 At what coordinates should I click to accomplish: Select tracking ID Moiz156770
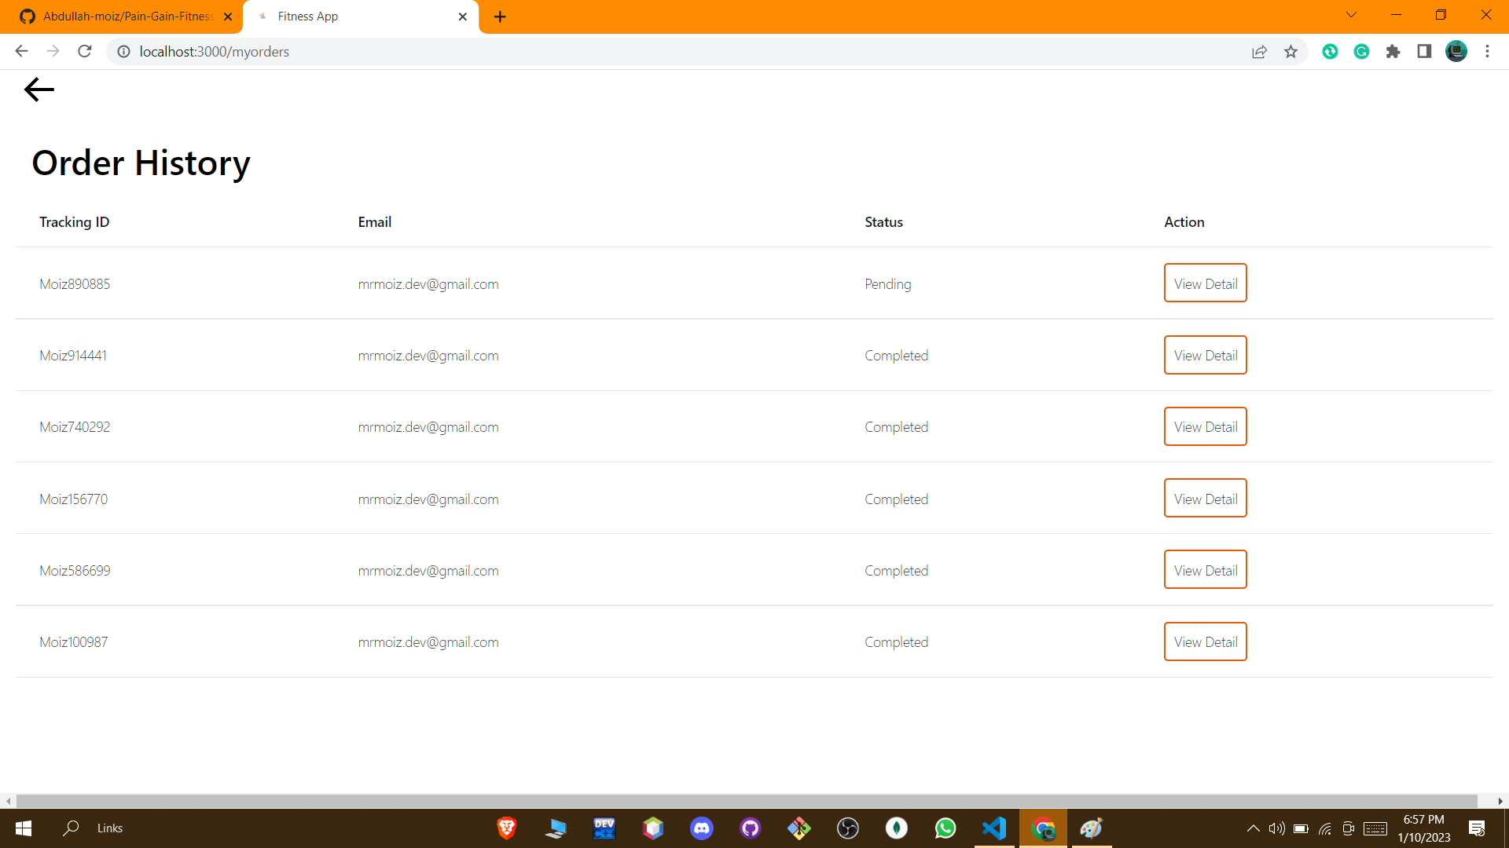73,499
